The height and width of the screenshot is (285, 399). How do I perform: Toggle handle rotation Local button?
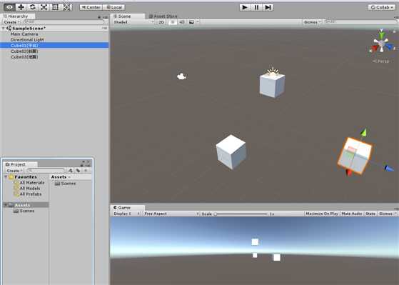tap(113, 7)
